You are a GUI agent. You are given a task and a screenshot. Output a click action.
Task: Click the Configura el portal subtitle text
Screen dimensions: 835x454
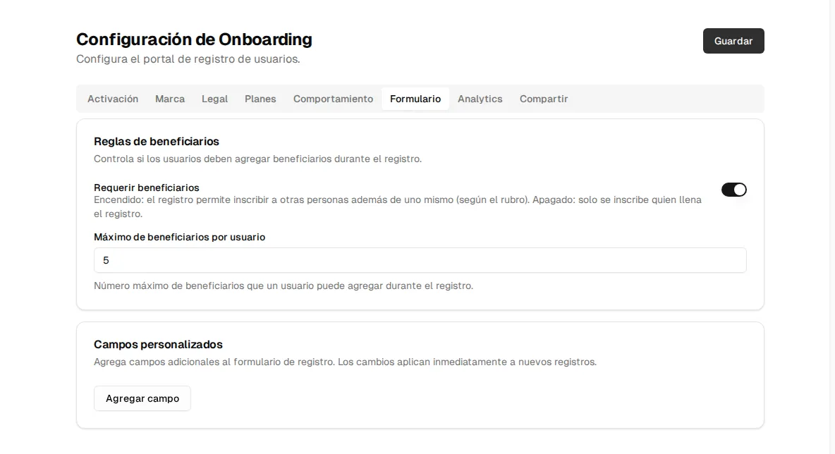(x=188, y=59)
